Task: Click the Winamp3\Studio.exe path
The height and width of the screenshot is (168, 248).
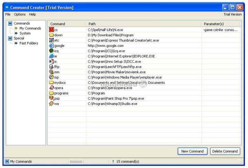Action: (112, 104)
